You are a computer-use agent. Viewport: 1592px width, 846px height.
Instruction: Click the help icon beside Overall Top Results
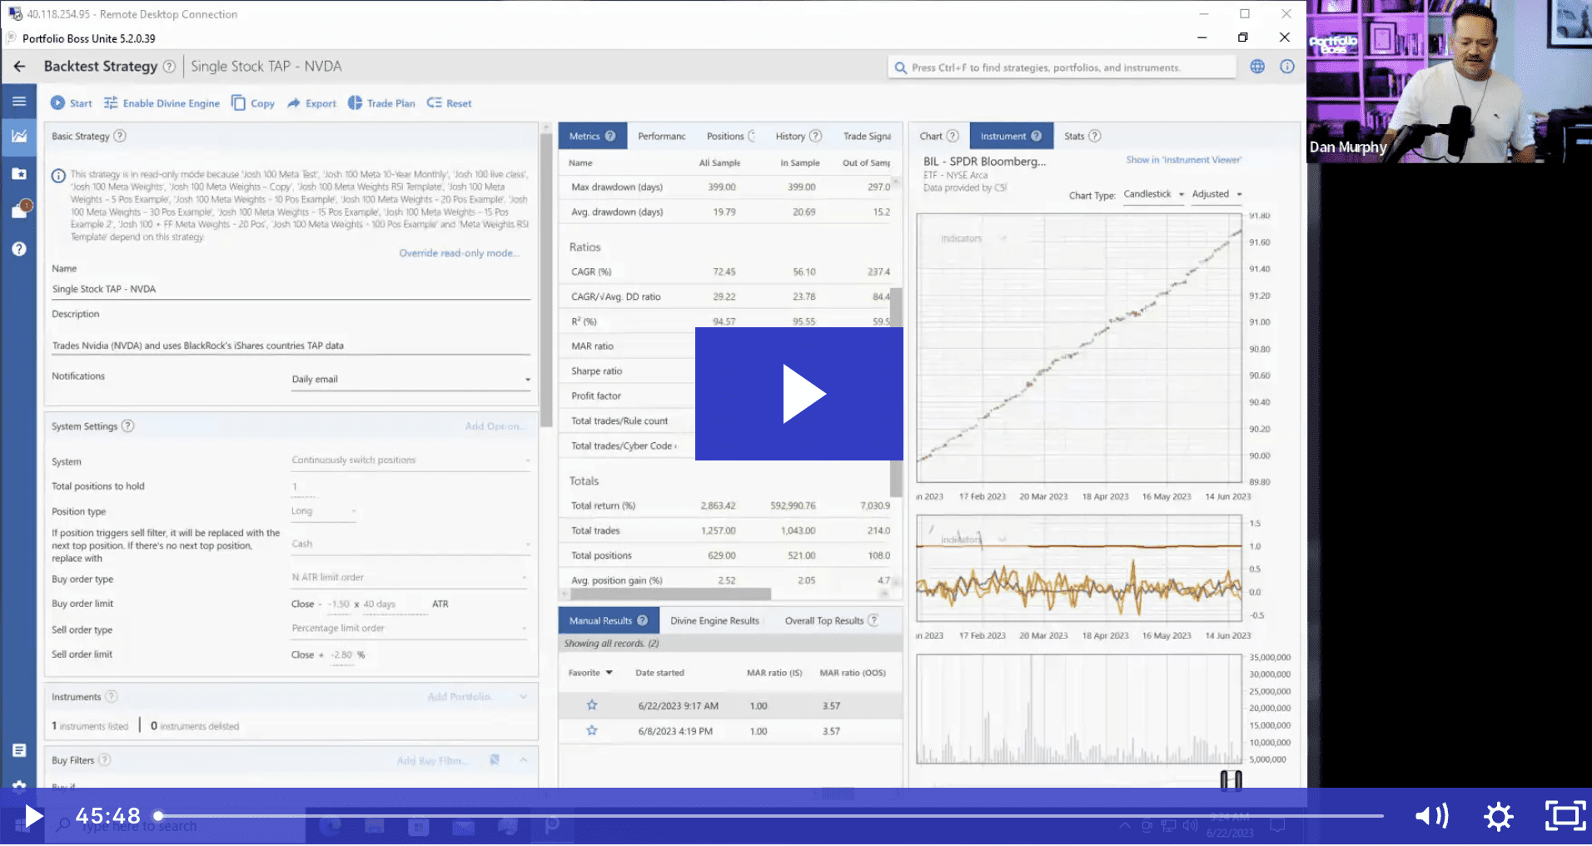873,620
